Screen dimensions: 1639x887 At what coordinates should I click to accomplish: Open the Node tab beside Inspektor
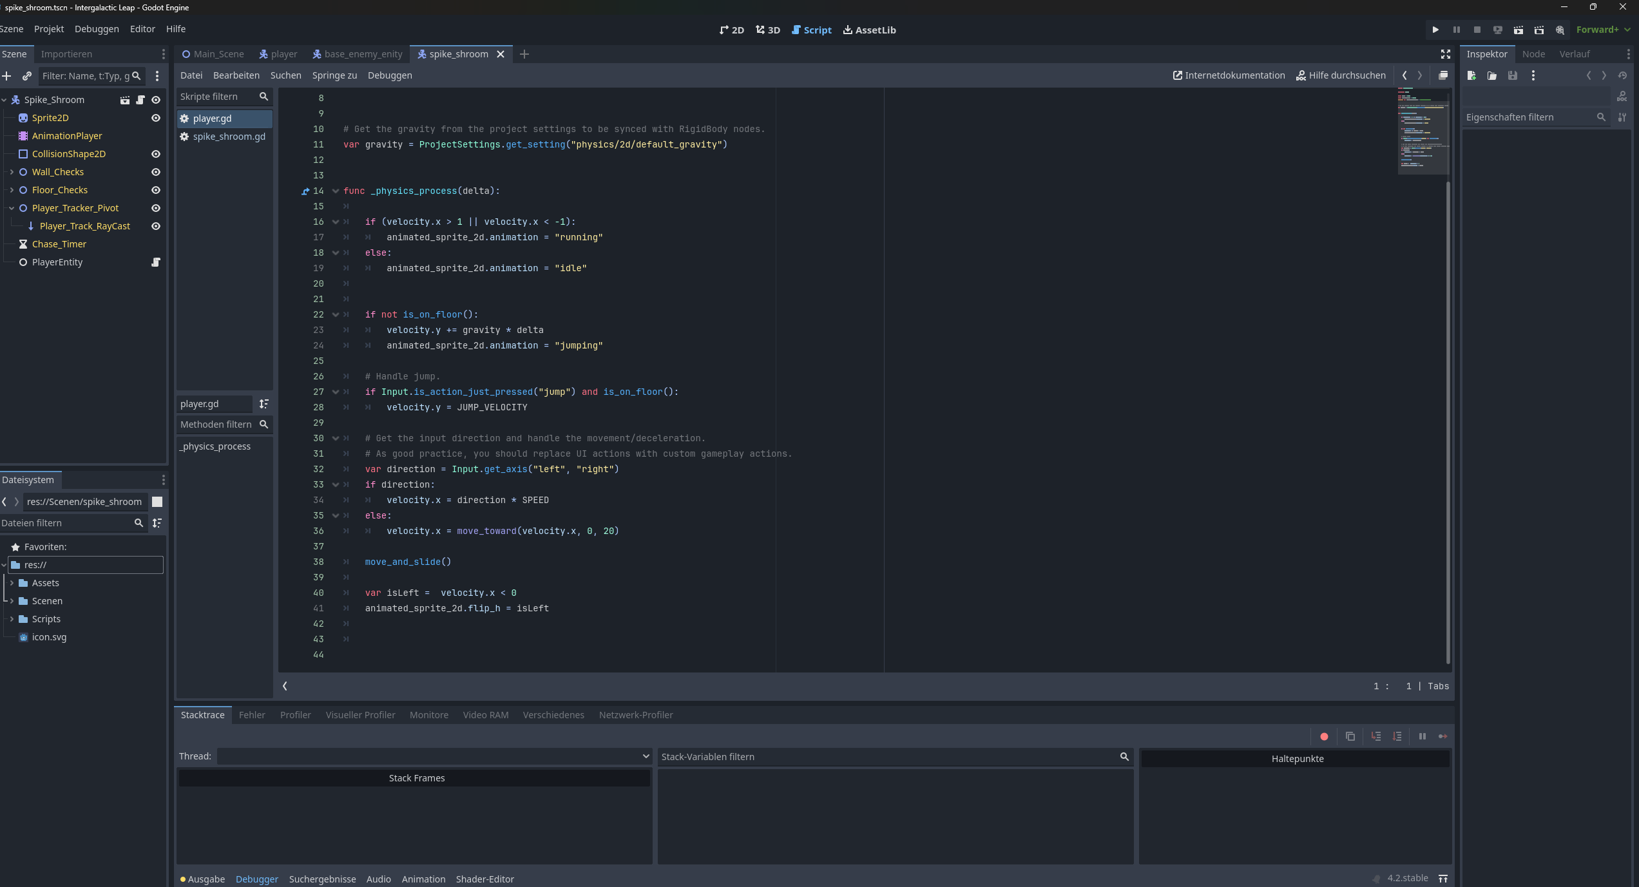pyautogui.click(x=1533, y=54)
